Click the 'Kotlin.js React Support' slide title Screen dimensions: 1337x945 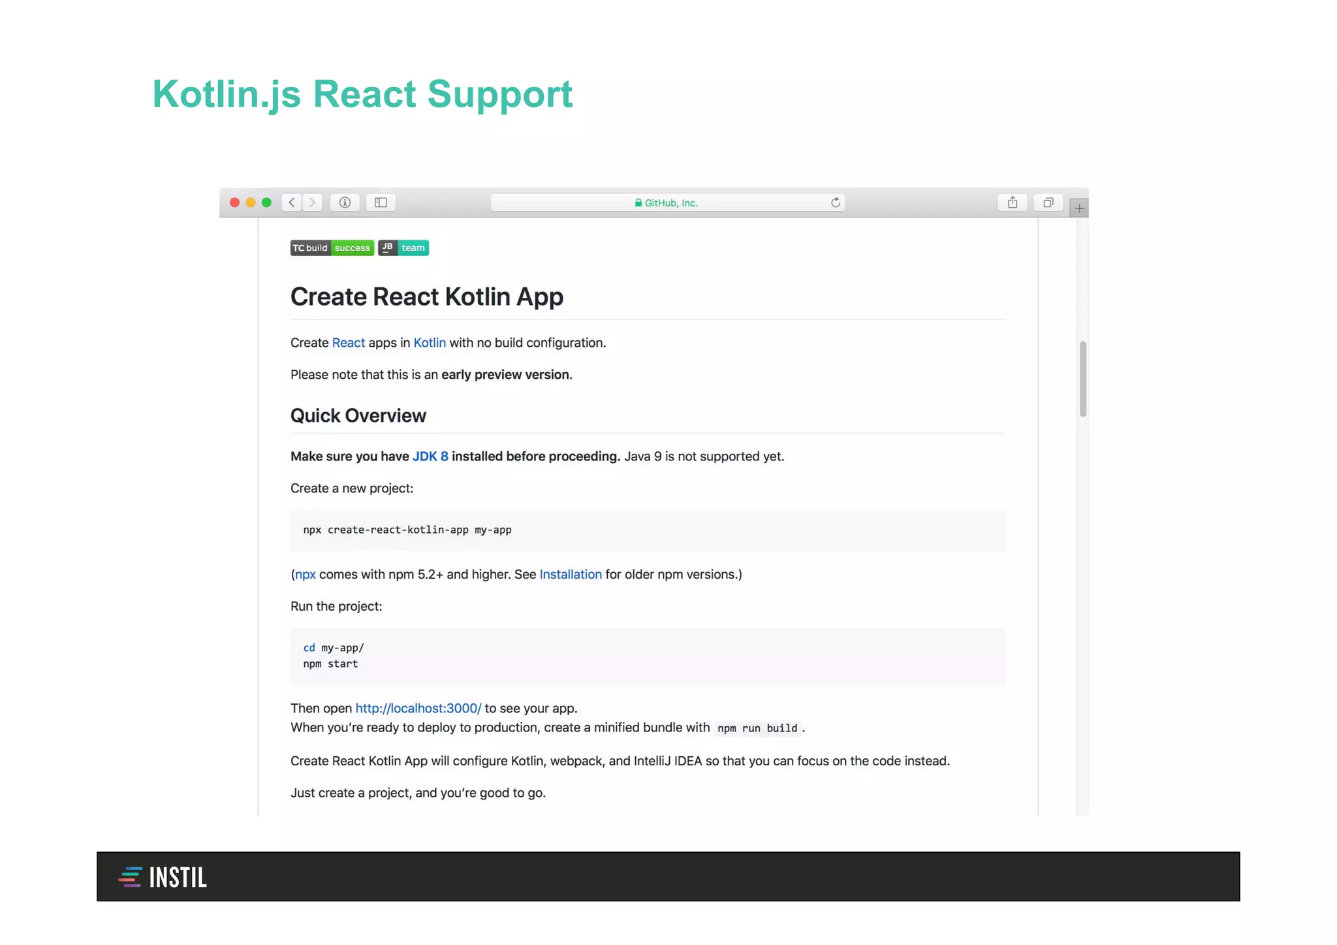[x=362, y=95]
